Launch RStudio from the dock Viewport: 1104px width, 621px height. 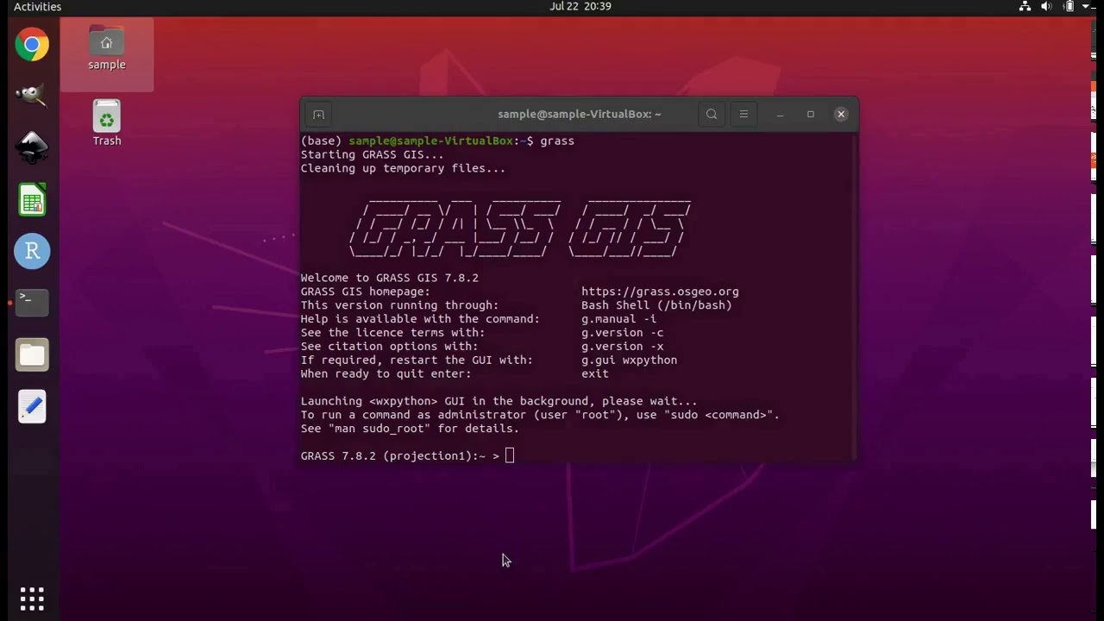(32, 251)
